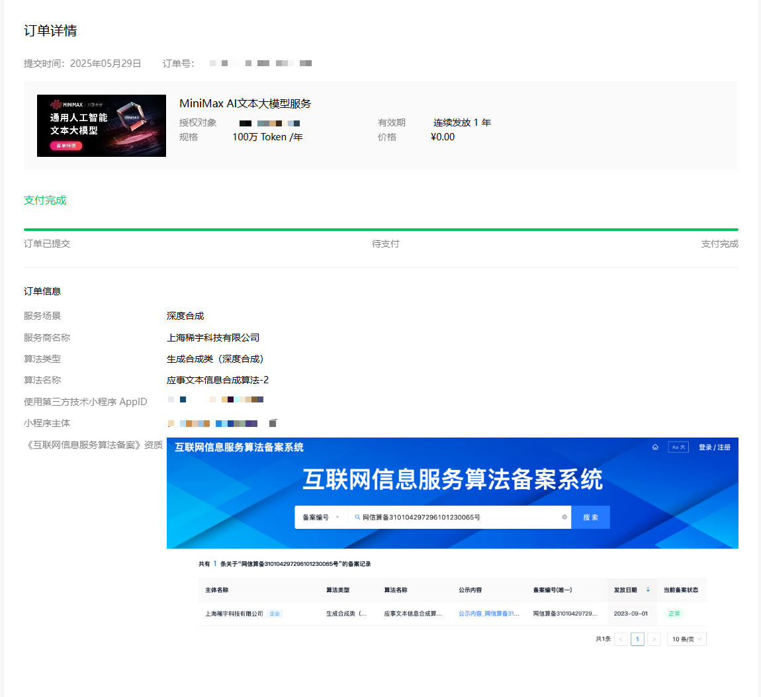Click the 网信算备 number search input field
The height and width of the screenshot is (697, 761).
[x=457, y=517]
